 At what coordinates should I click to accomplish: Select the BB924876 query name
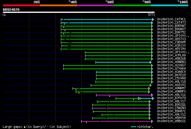11,10
